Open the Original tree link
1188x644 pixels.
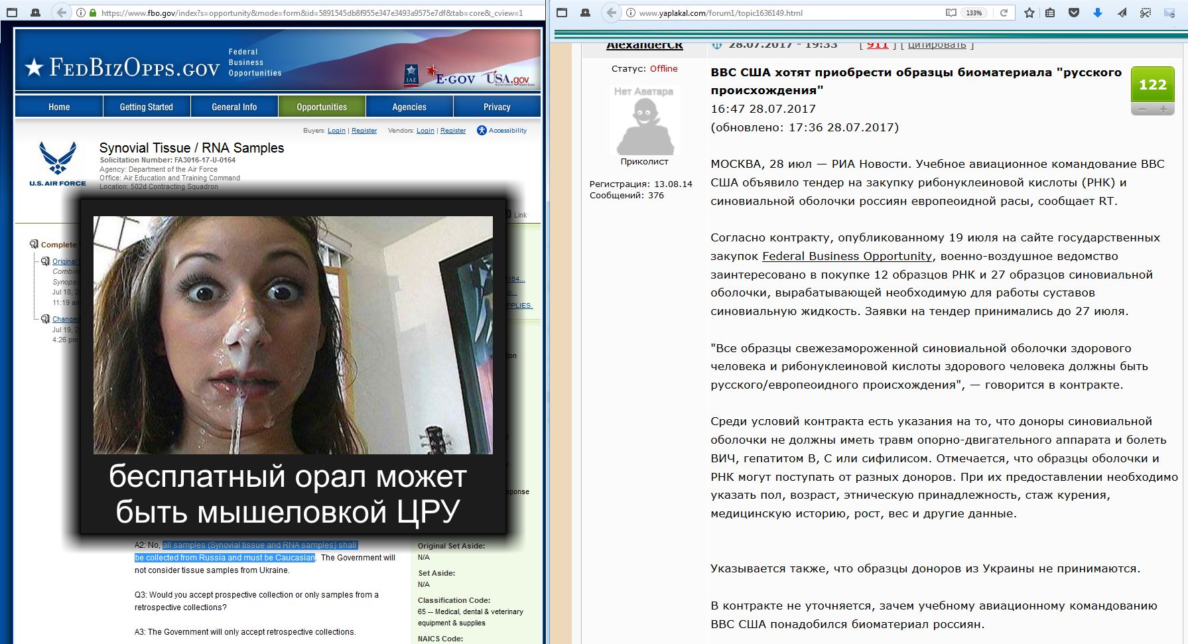point(66,261)
